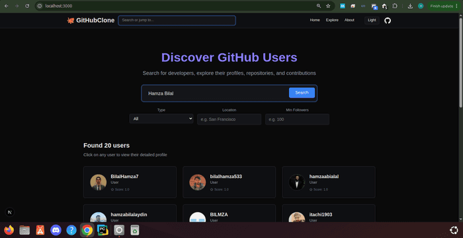Expand the Type dropdown showing All
The image size is (463, 238).
(161, 119)
